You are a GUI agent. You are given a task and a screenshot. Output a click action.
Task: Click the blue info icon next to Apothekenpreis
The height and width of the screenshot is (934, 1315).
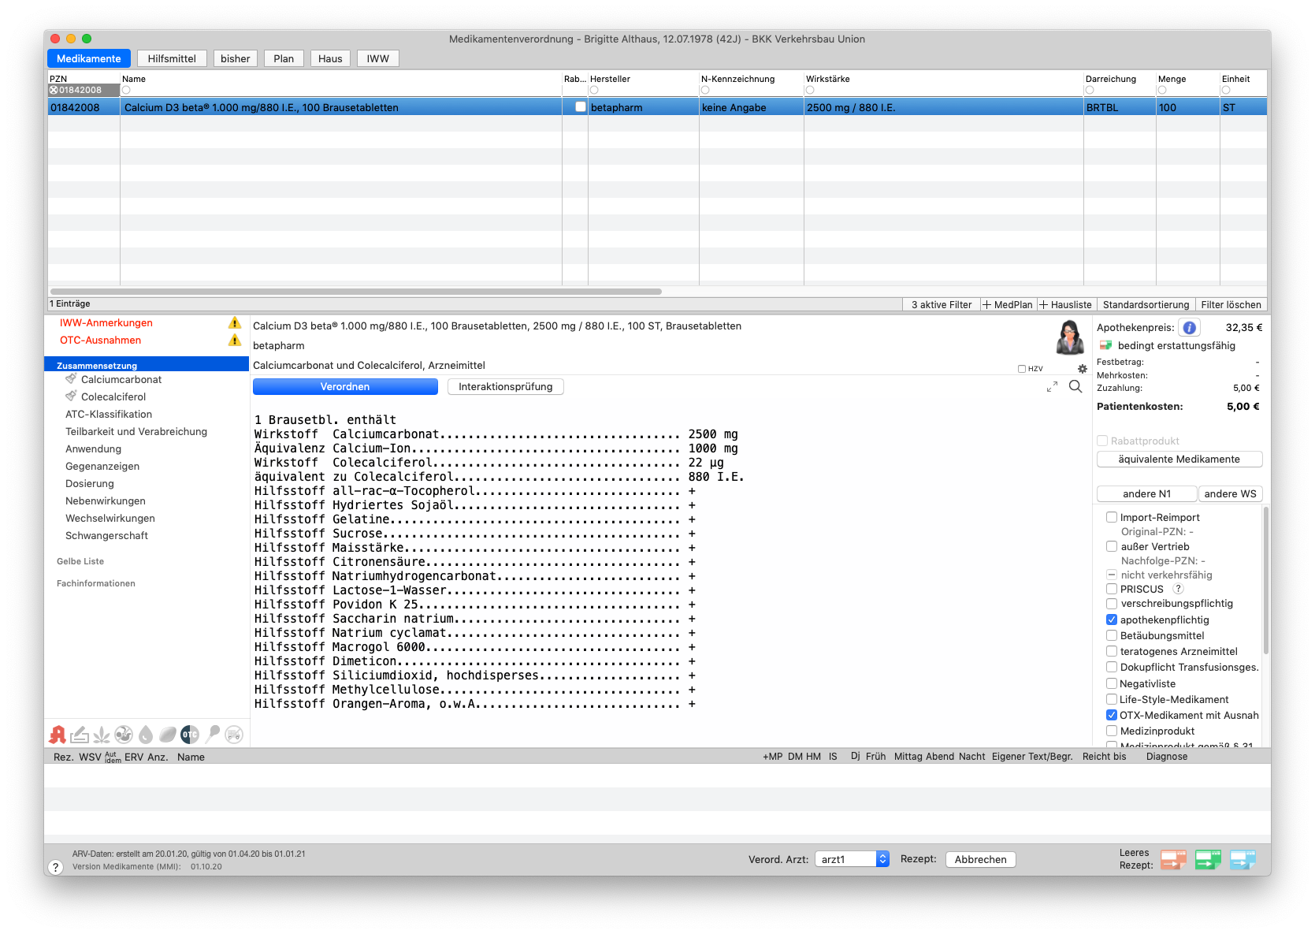click(1190, 327)
